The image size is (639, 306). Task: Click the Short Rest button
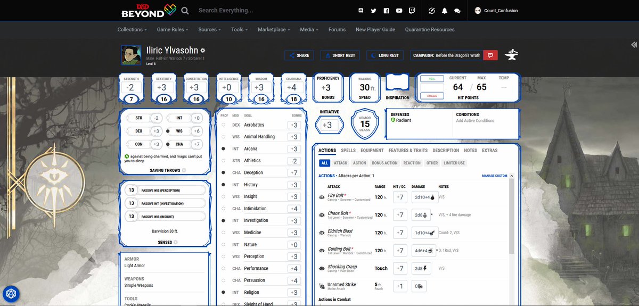coord(340,55)
